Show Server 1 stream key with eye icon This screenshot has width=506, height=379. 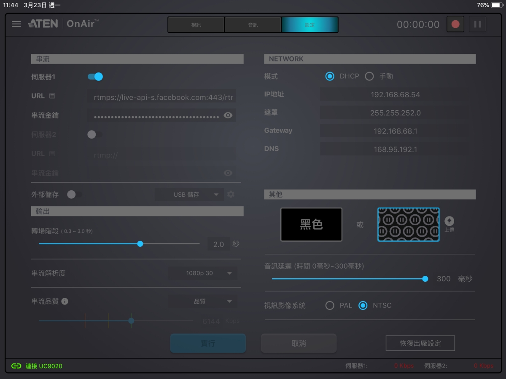(228, 115)
